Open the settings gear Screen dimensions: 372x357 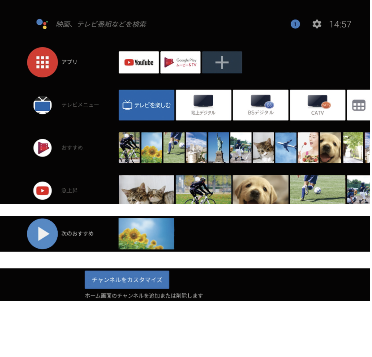(x=317, y=24)
